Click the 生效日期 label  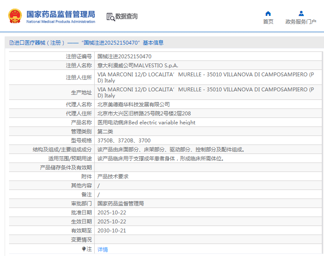pos(81,222)
